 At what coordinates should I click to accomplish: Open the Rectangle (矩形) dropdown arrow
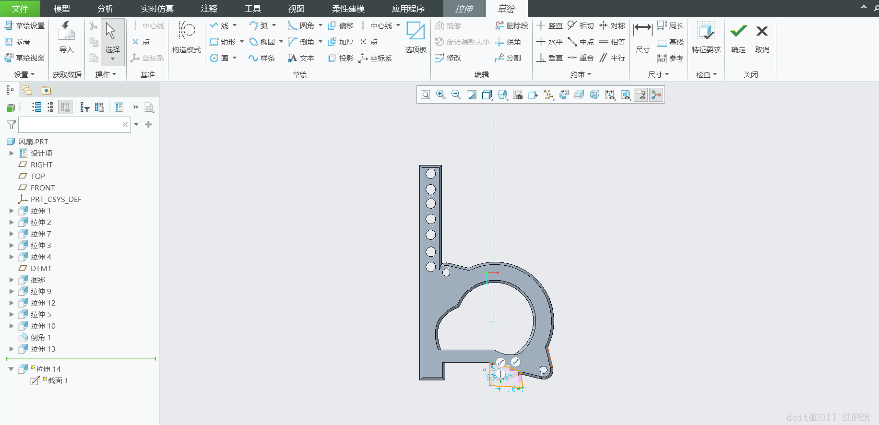click(242, 42)
